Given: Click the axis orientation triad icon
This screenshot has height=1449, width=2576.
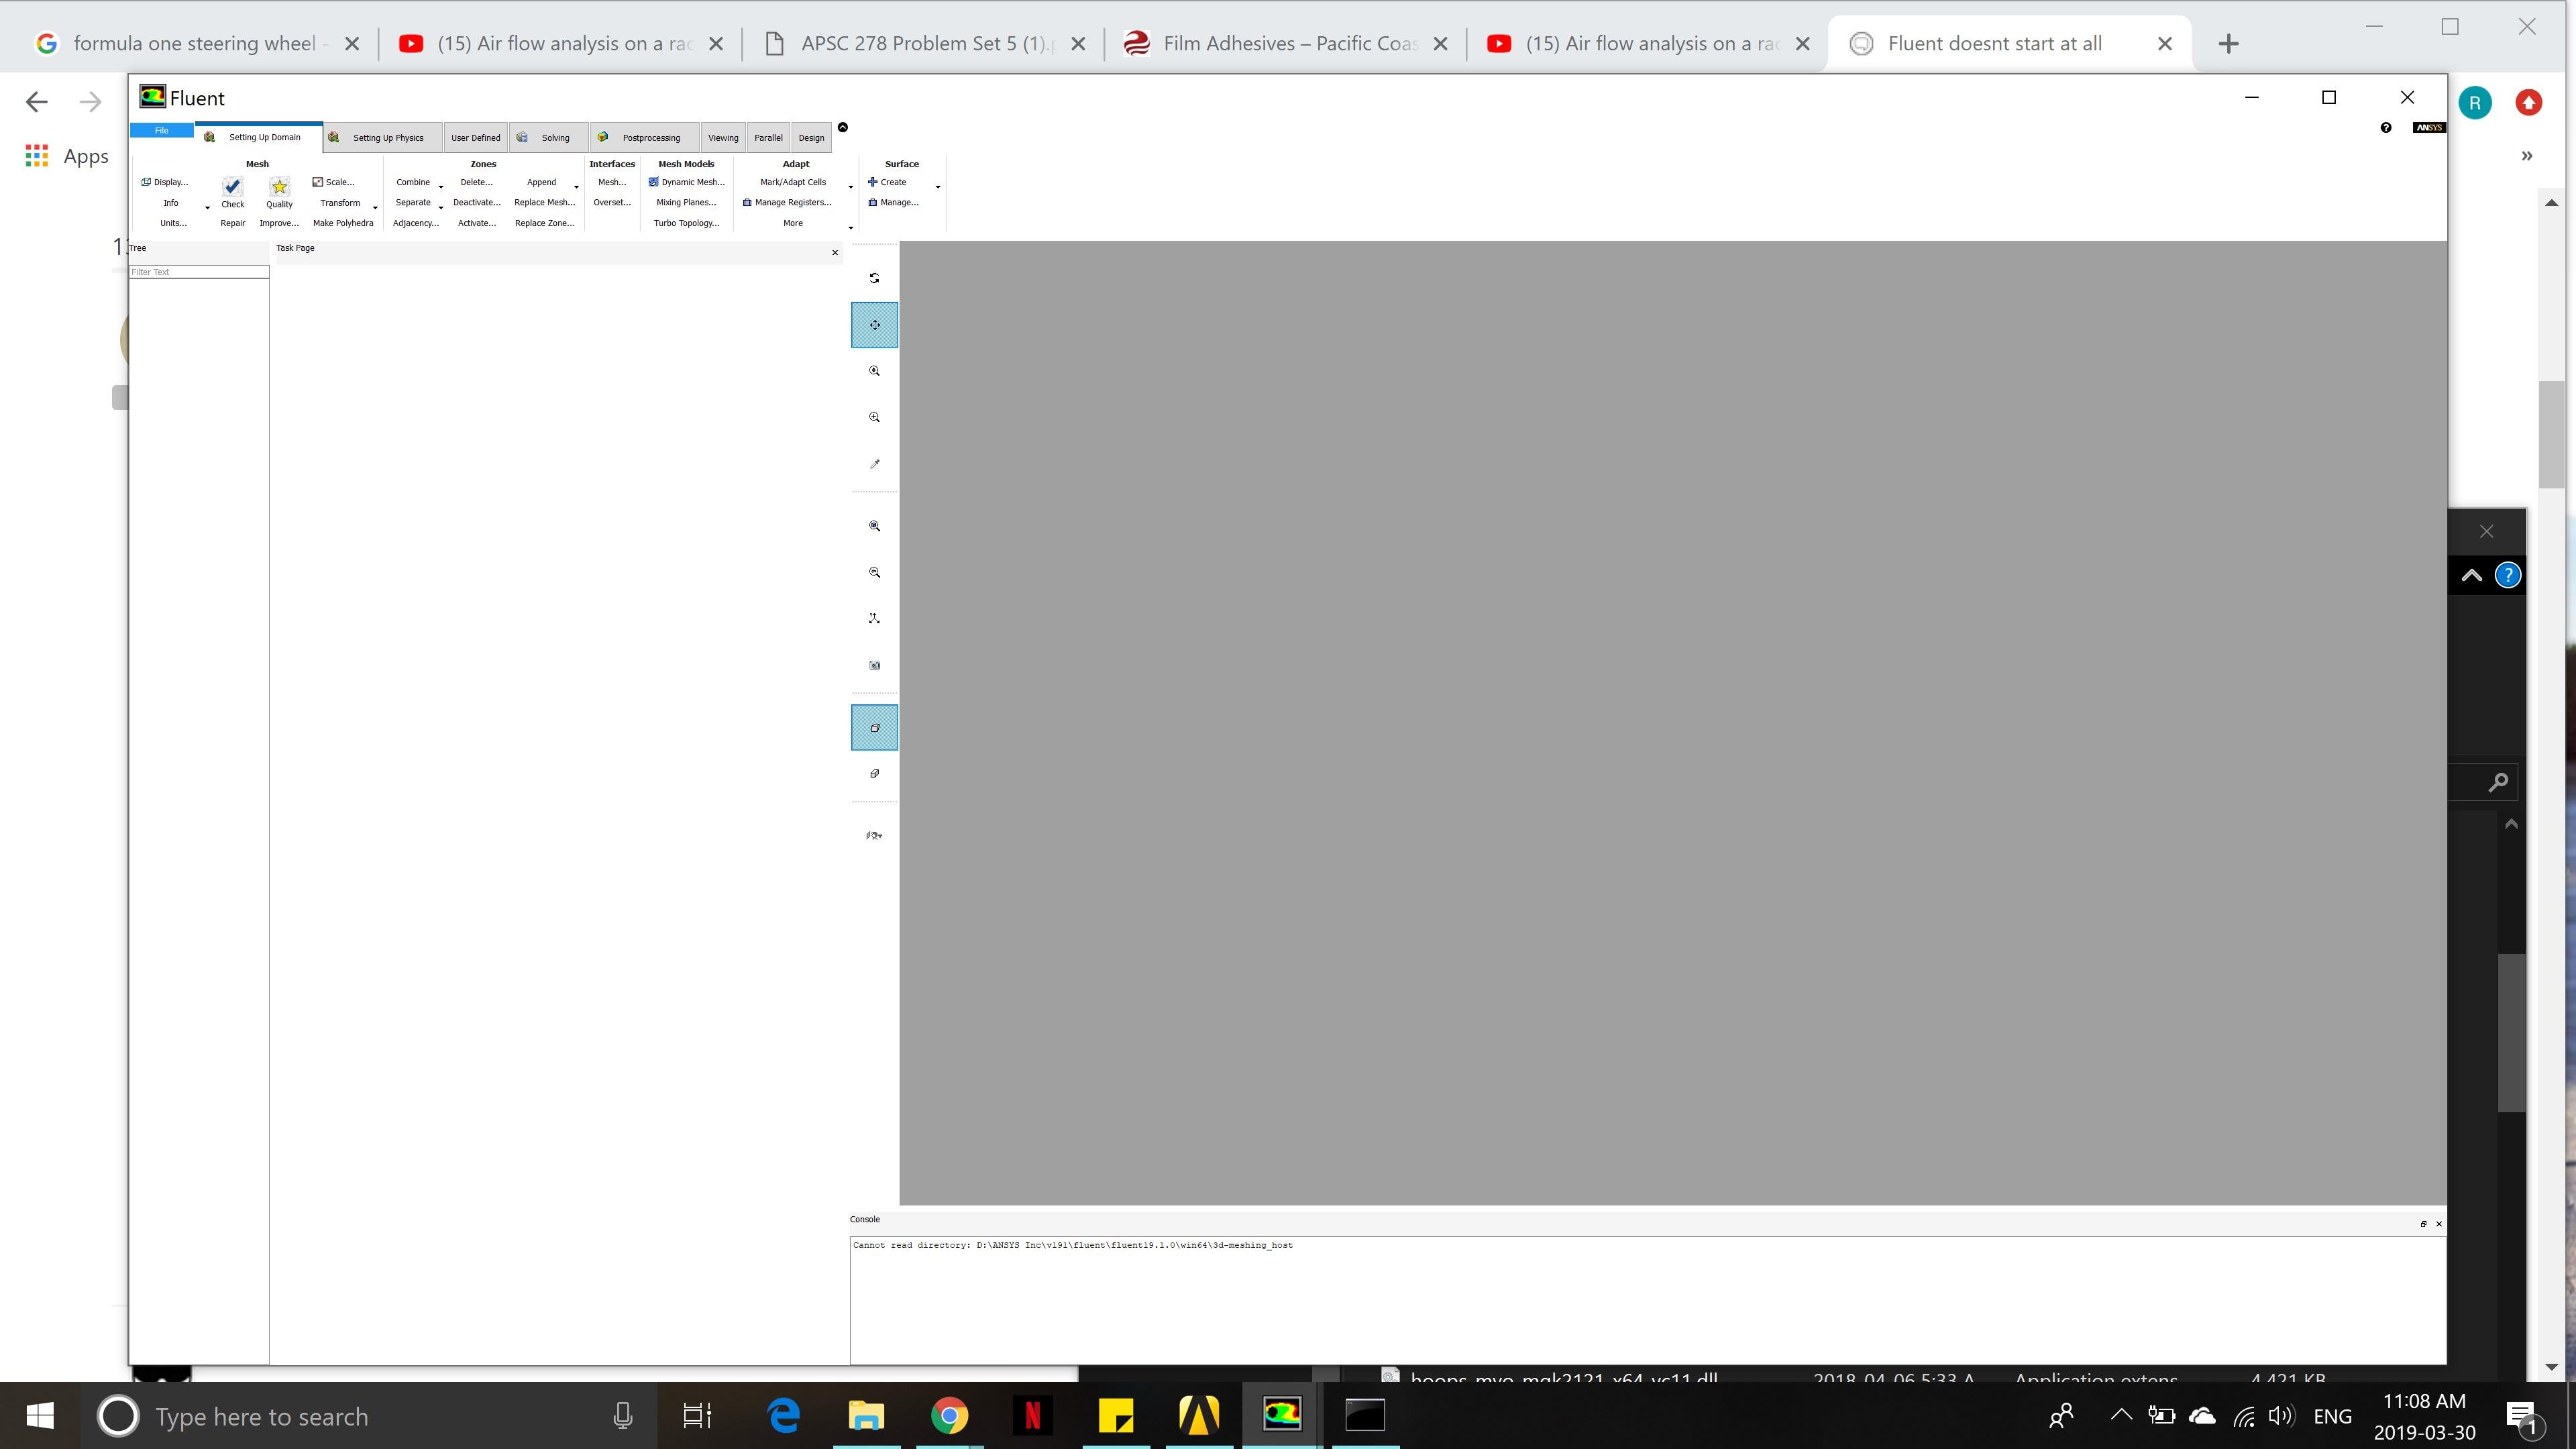Looking at the screenshot, I should pos(874,619).
